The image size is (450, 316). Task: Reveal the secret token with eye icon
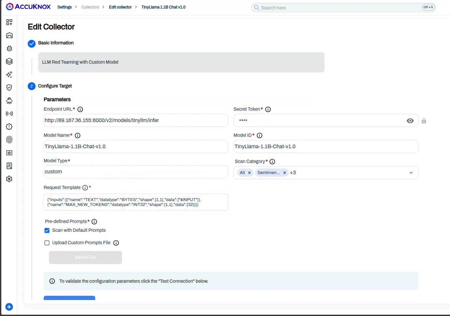pyautogui.click(x=410, y=121)
